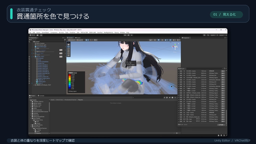Click the Project icon size slider
256x144 pixels.
pos(176,133)
